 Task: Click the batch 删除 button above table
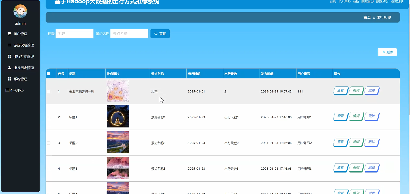(x=387, y=52)
